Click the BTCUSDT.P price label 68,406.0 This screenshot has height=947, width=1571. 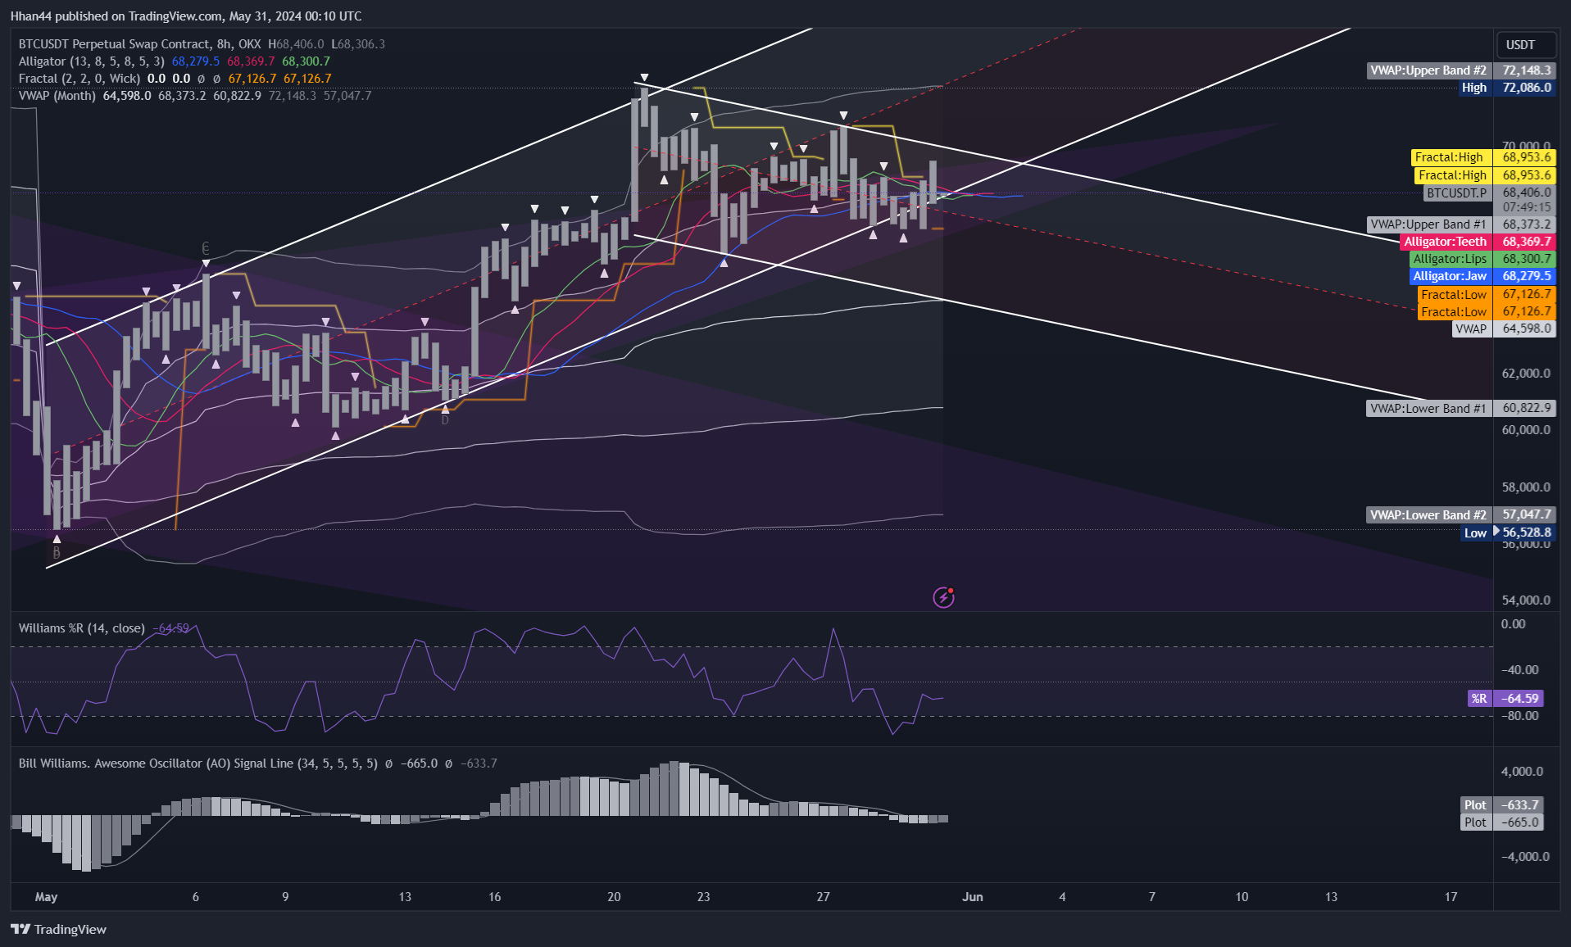tap(1488, 193)
